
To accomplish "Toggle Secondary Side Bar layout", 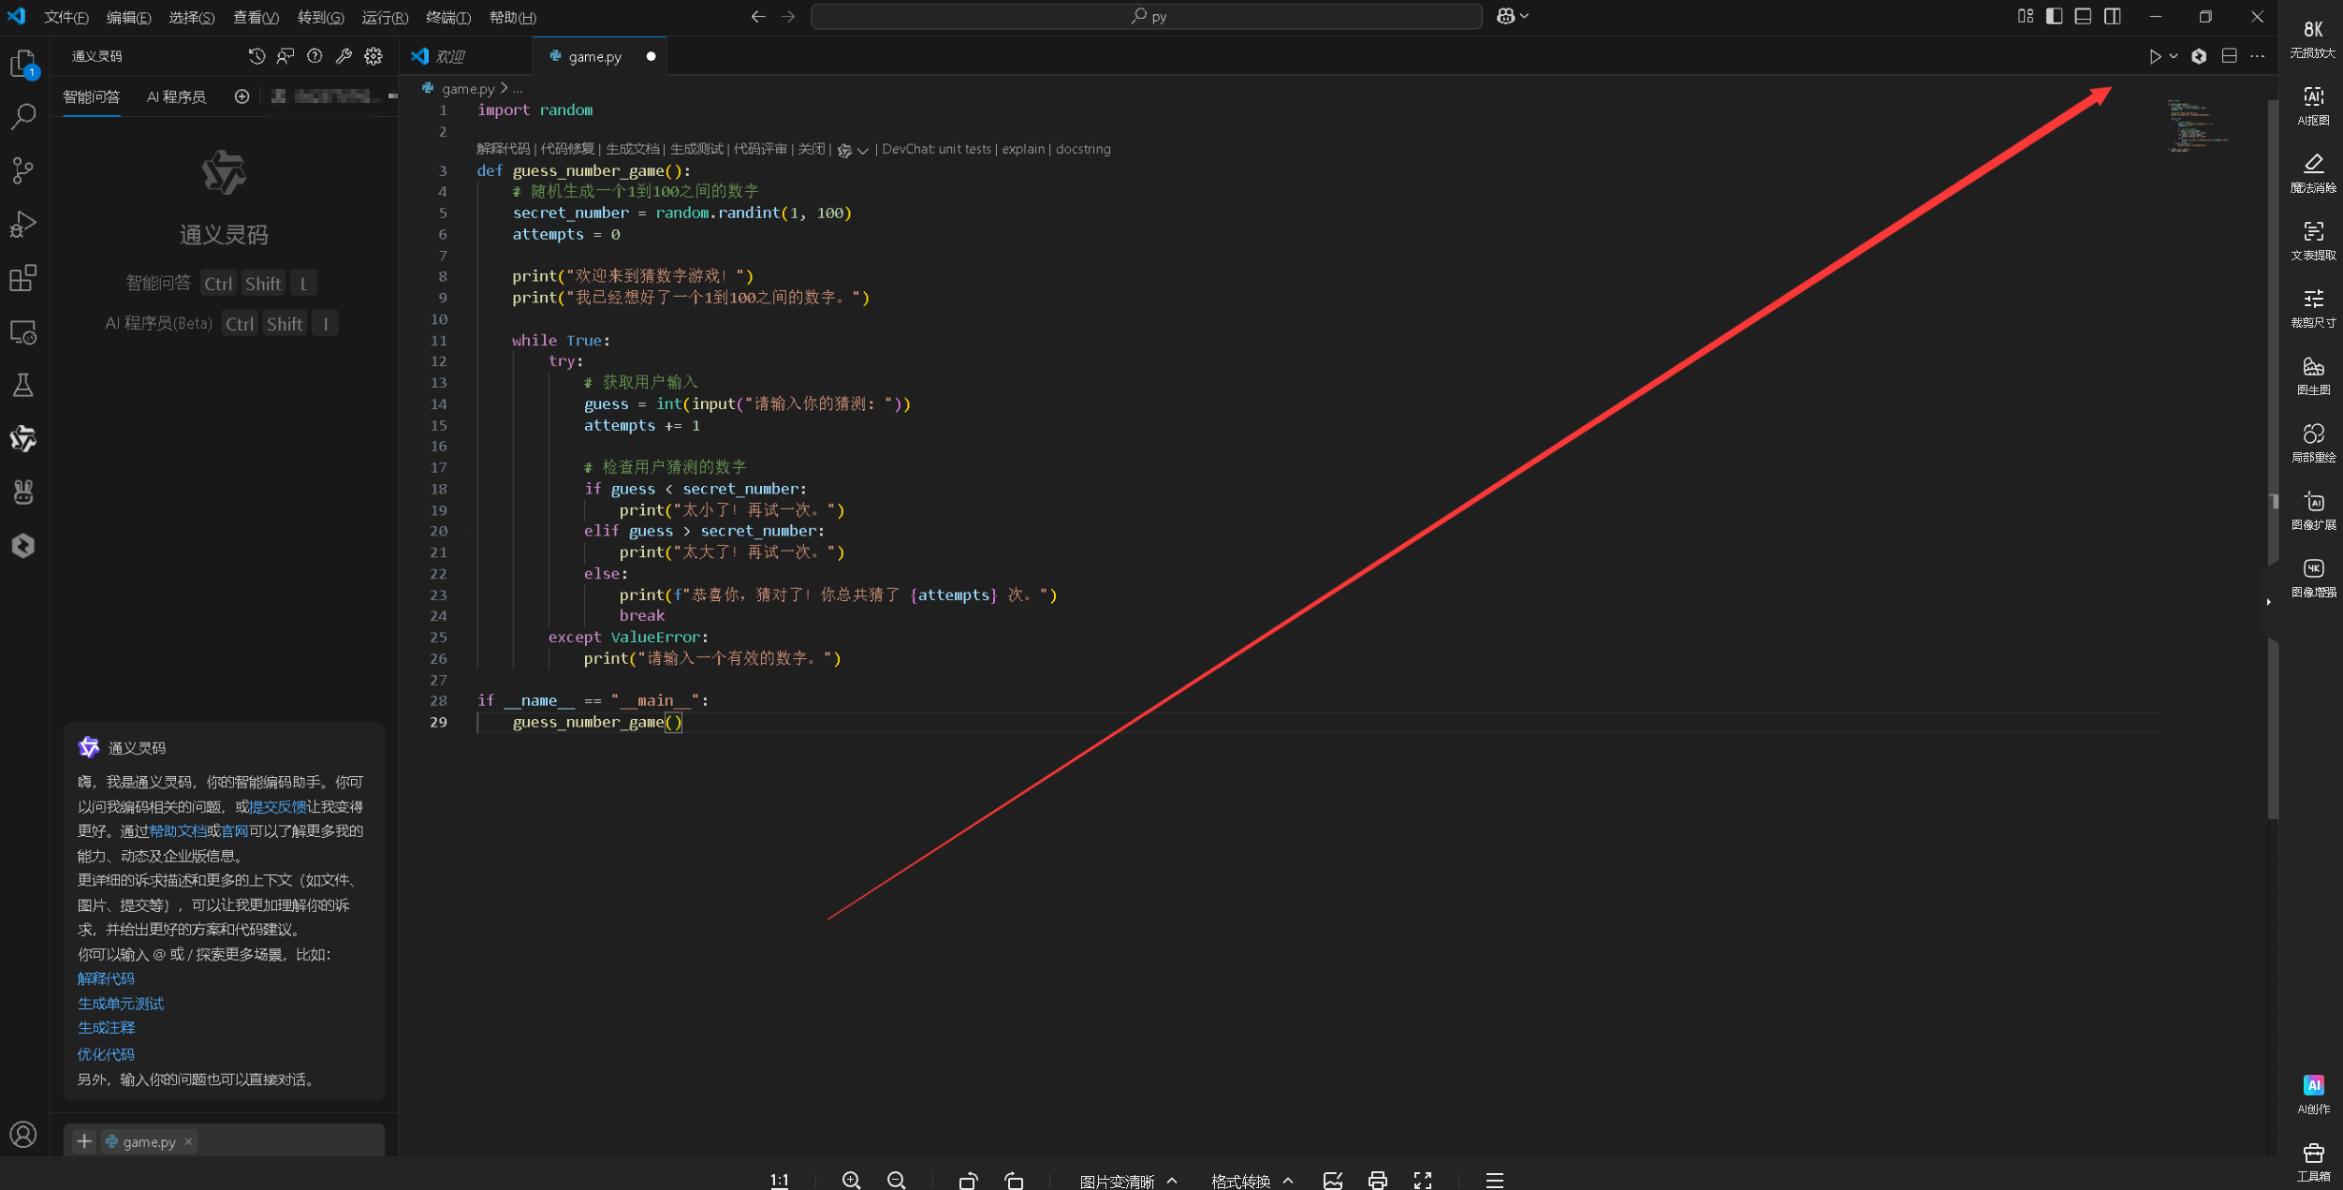I will tap(2112, 16).
